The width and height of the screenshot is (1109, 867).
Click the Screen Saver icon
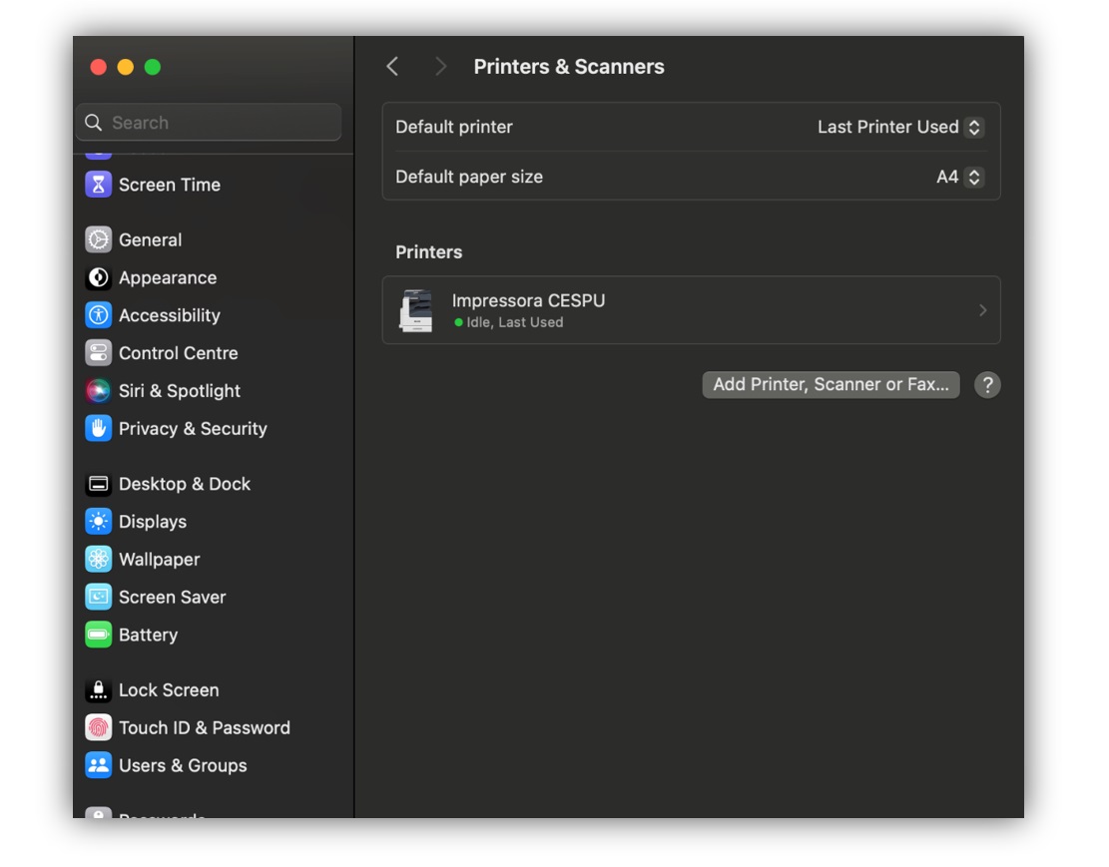pos(98,597)
